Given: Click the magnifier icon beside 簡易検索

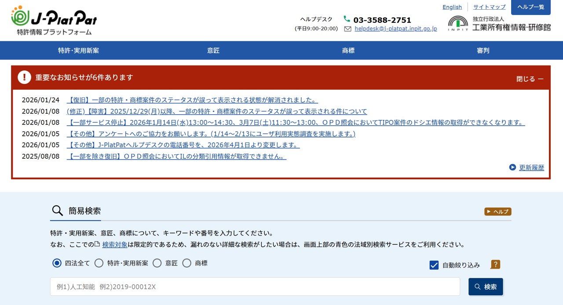Looking at the screenshot, I should 58,211.
